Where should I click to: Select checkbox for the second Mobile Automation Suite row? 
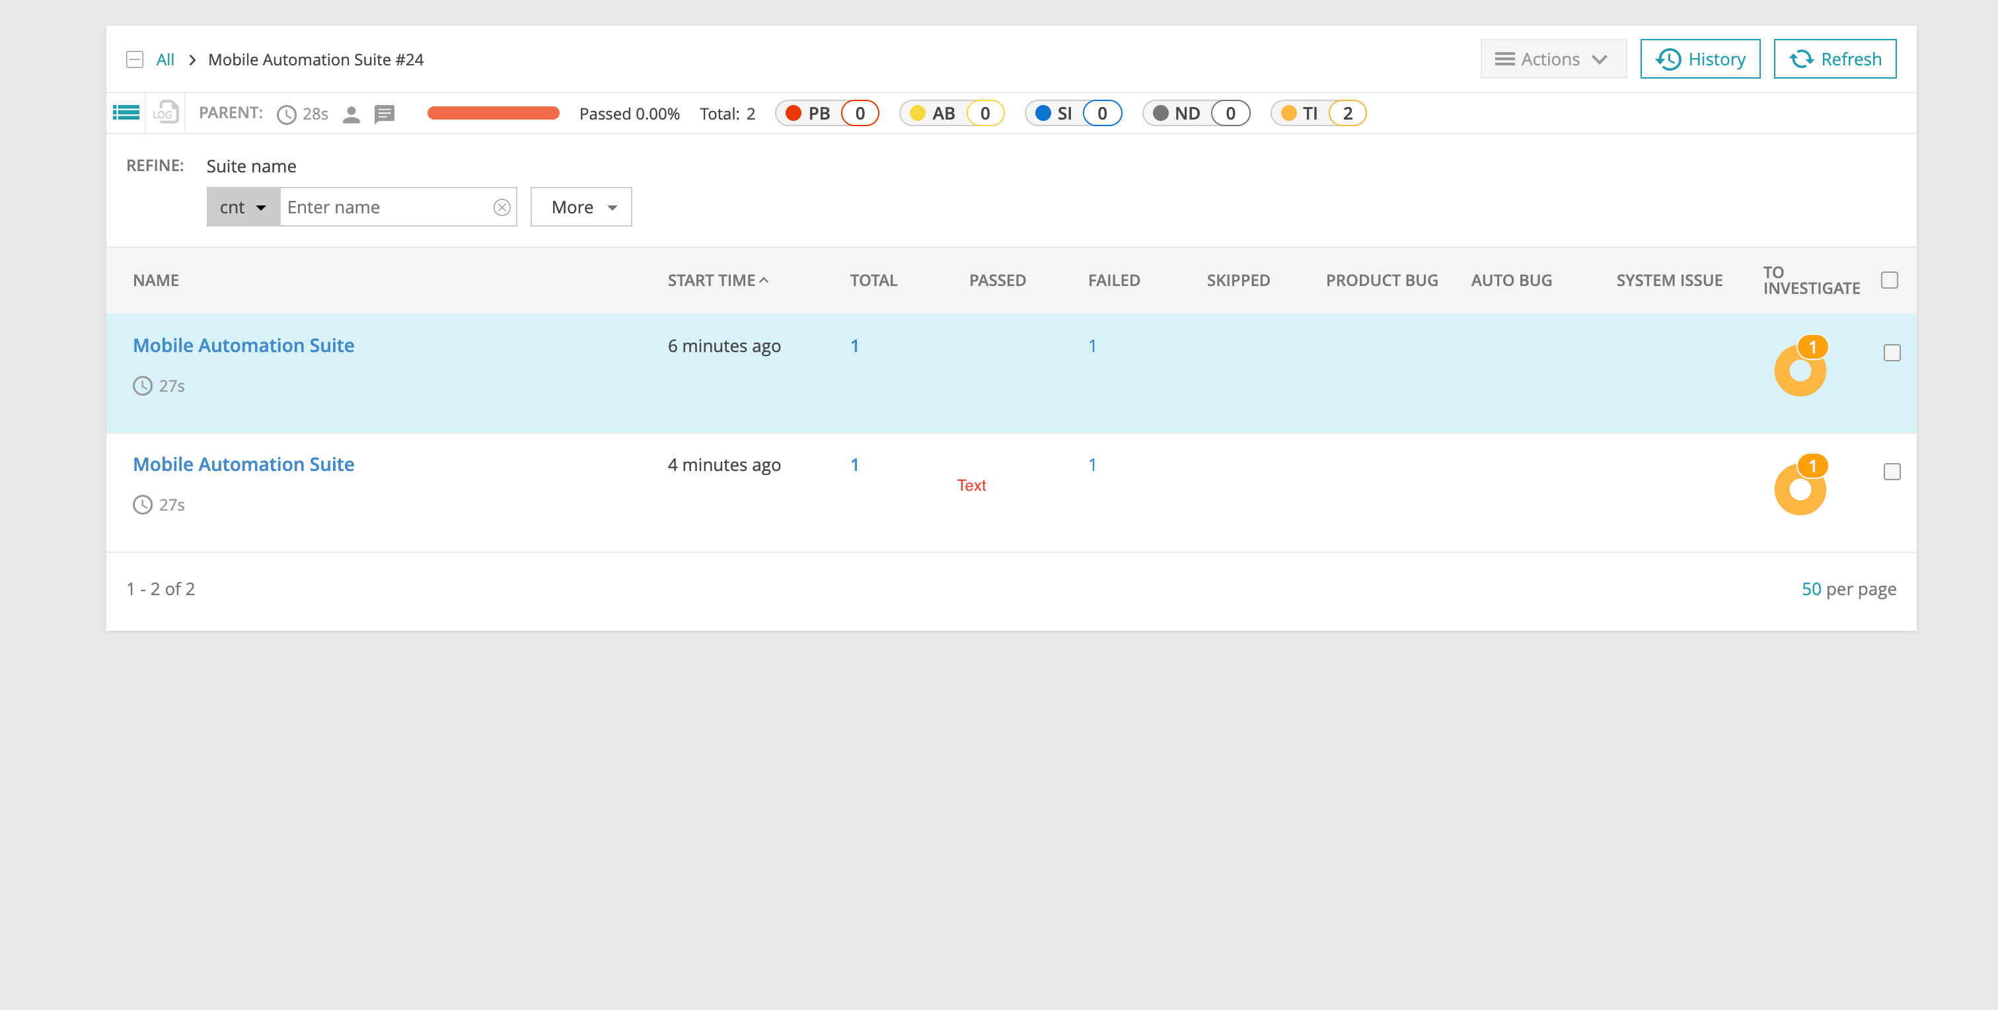pos(1892,471)
